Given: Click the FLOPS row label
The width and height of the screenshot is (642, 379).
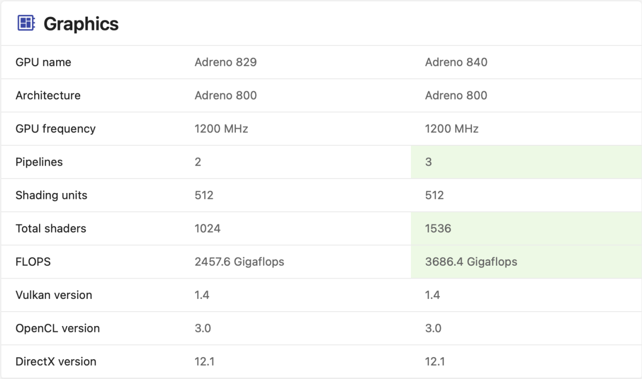Looking at the screenshot, I should (x=33, y=261).
